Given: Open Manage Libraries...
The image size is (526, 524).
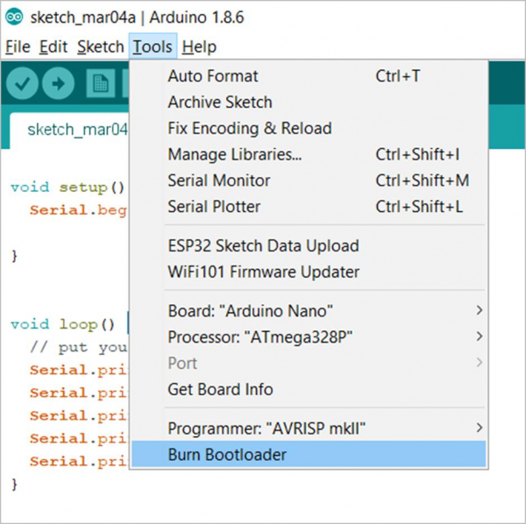Looking at the screenshot, I should [235, 154].
